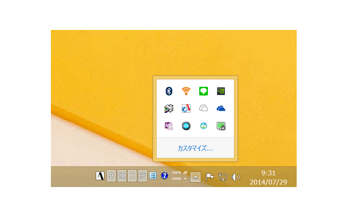This screenshot has width=348, height=217.
Task: Collapse the hidden icons tray arrow
Action: 195,177
